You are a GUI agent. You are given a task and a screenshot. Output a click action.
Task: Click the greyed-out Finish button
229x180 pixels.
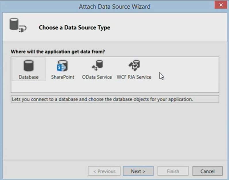click(173, 171)
